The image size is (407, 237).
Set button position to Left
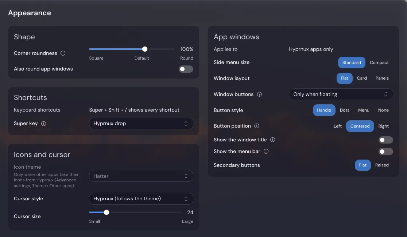337,126
